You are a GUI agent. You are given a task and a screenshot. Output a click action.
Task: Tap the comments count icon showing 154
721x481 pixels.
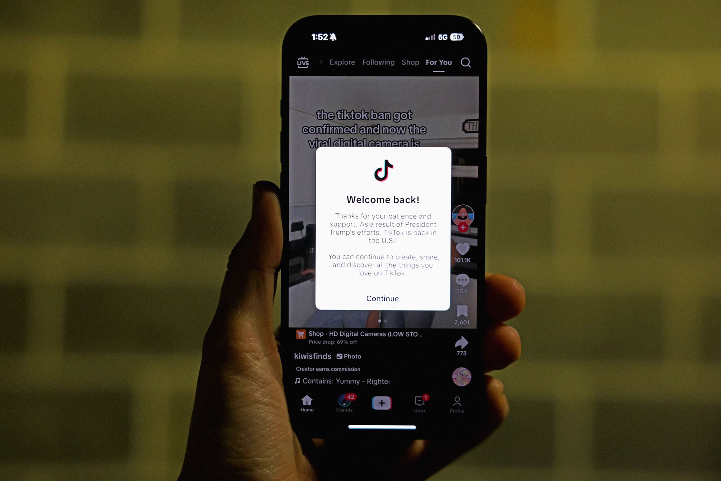click(x=462, y=280)
